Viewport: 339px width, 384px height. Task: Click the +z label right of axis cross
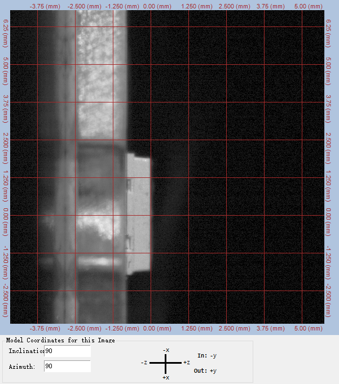coord(186,363)
